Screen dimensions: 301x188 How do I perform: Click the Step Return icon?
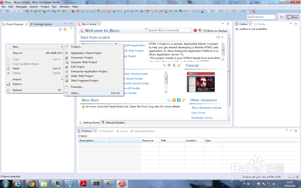coord(92,11)
